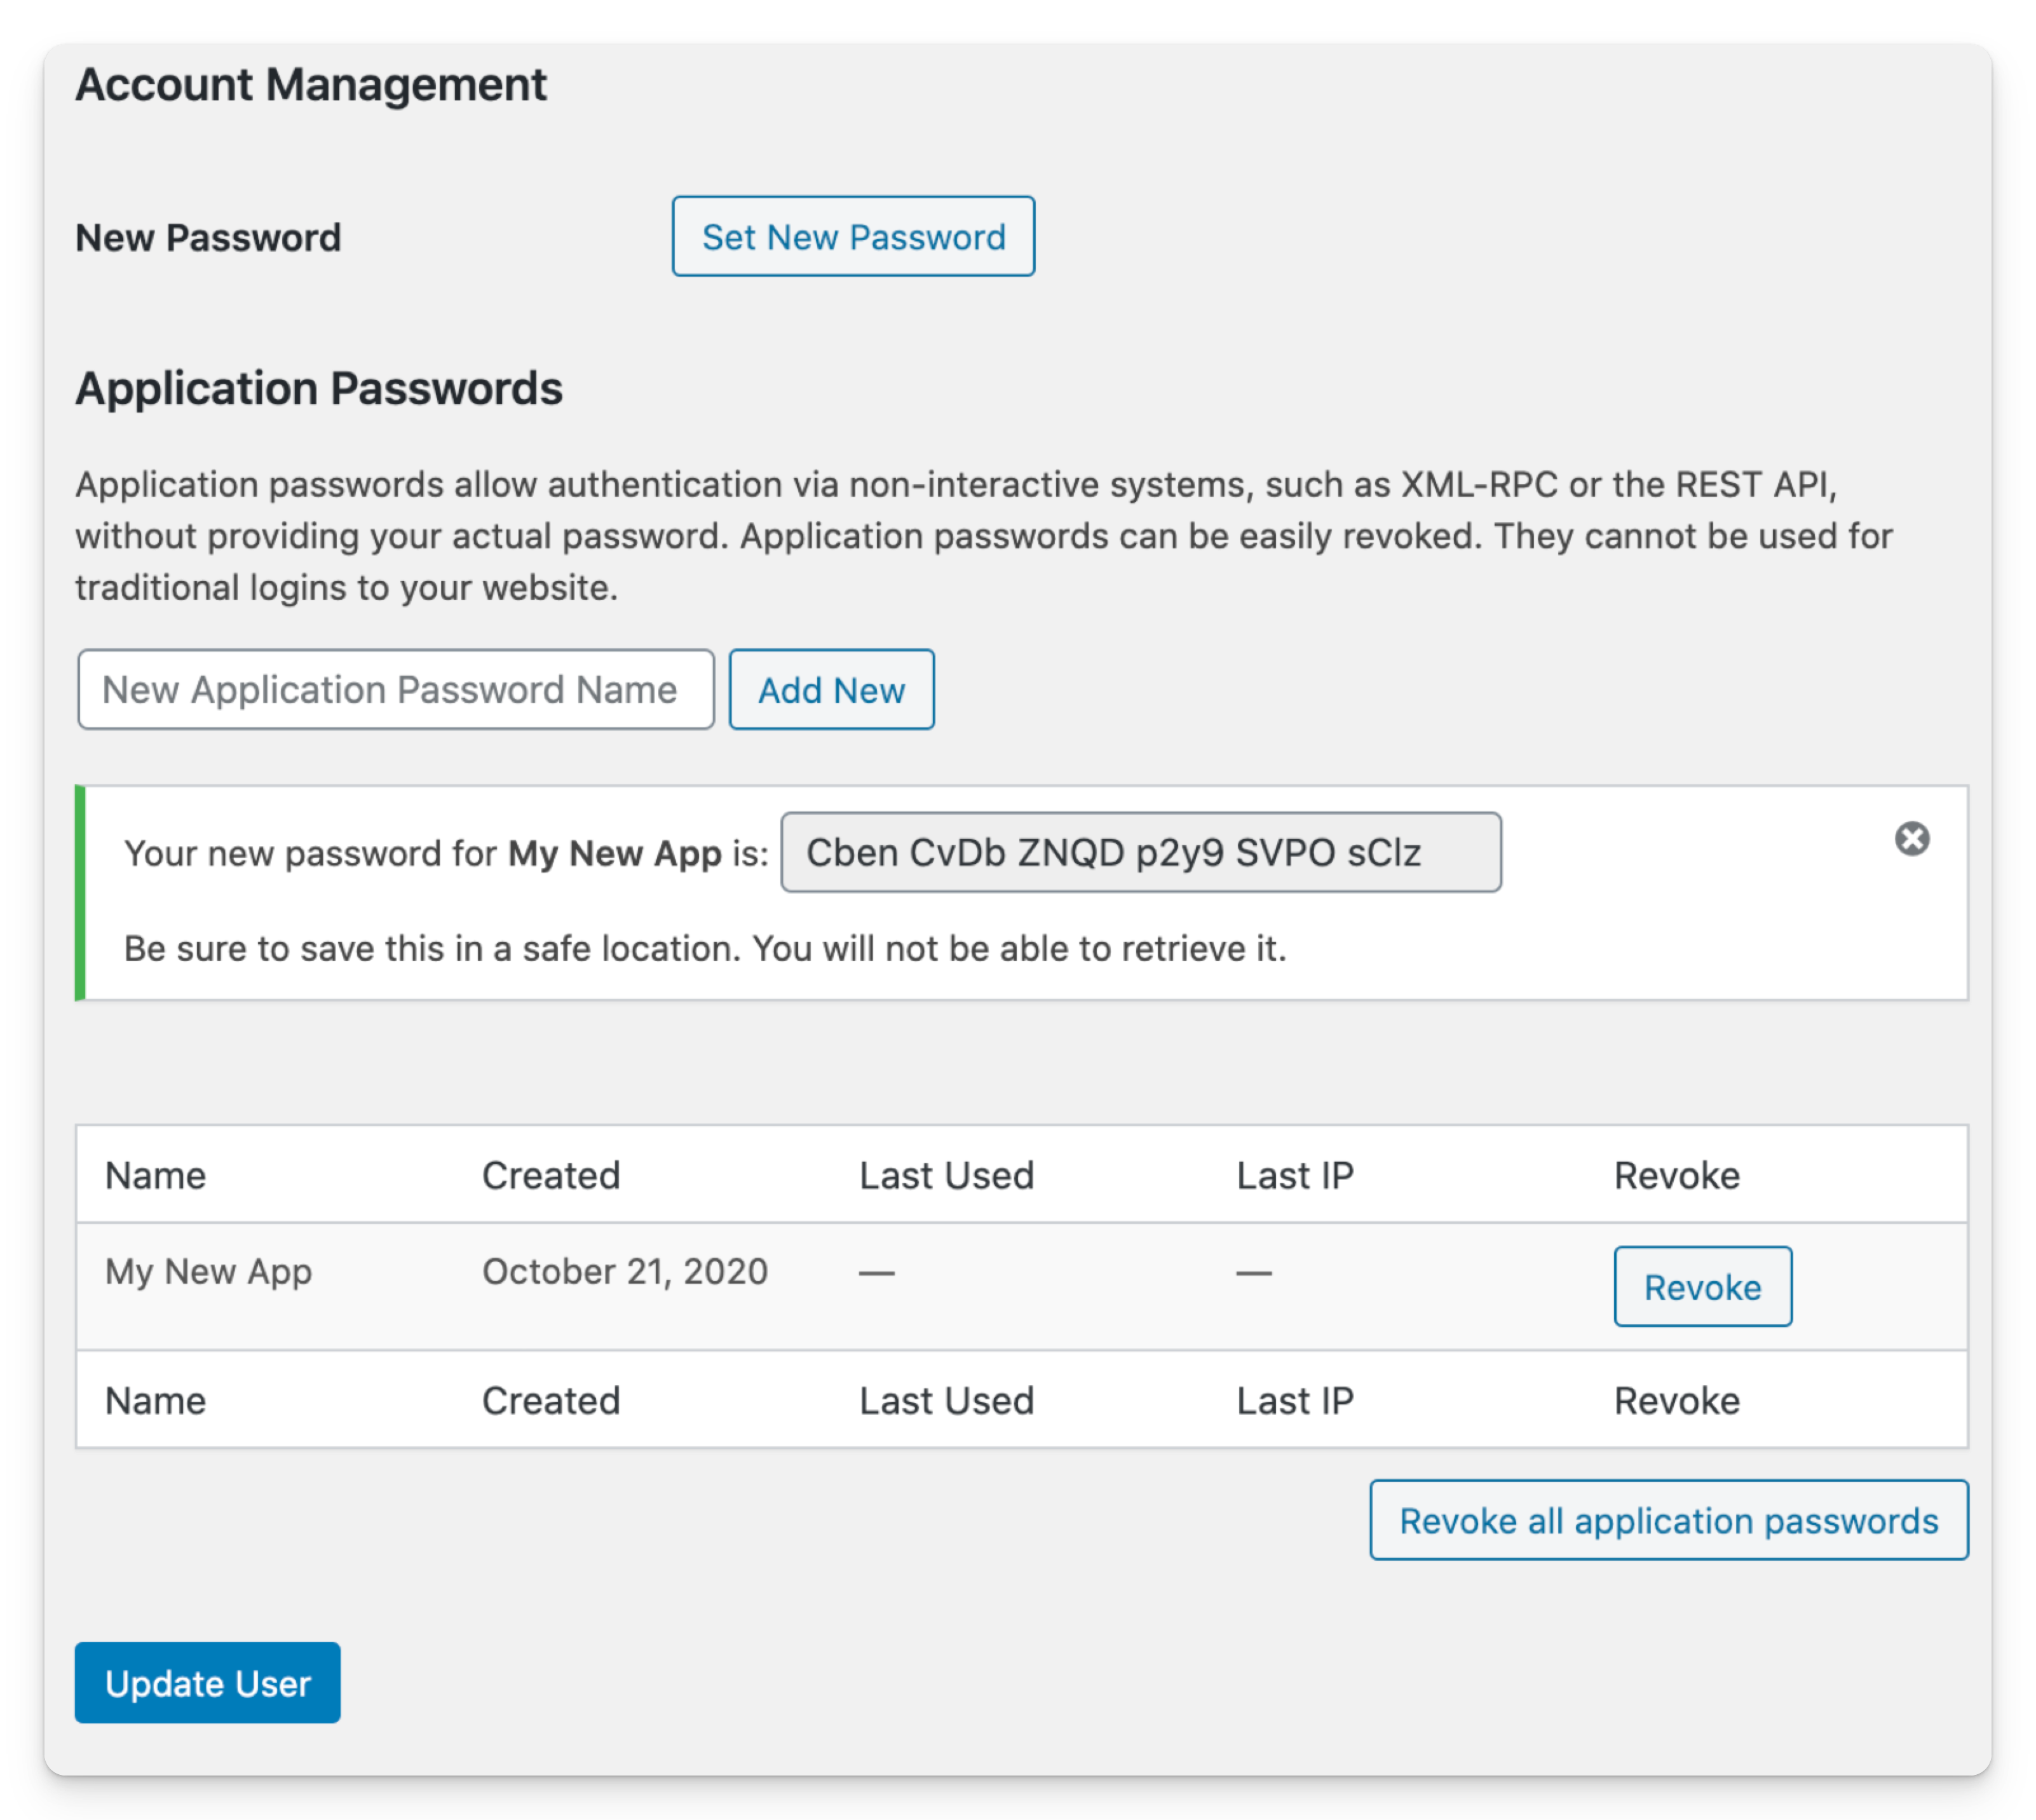Click the Last IP header in top row
This screenshot has width=2036, height=1820.
tap(1295, 1175)
